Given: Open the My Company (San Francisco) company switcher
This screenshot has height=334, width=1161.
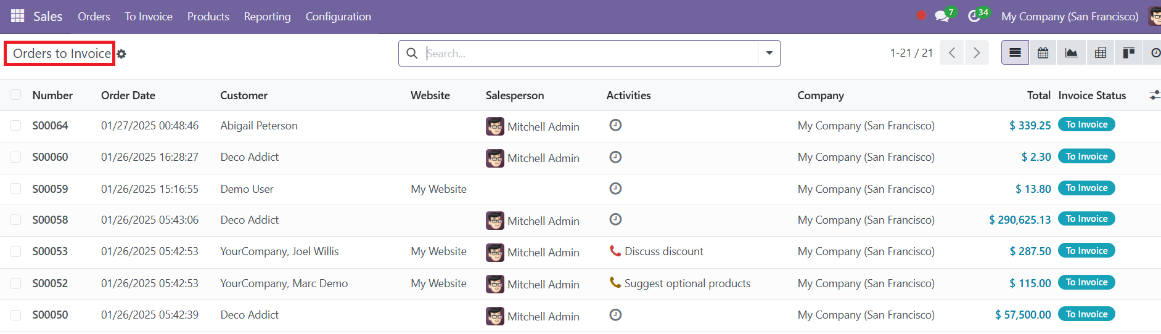Looking at the screenshot, I should tap(1070, 17).
